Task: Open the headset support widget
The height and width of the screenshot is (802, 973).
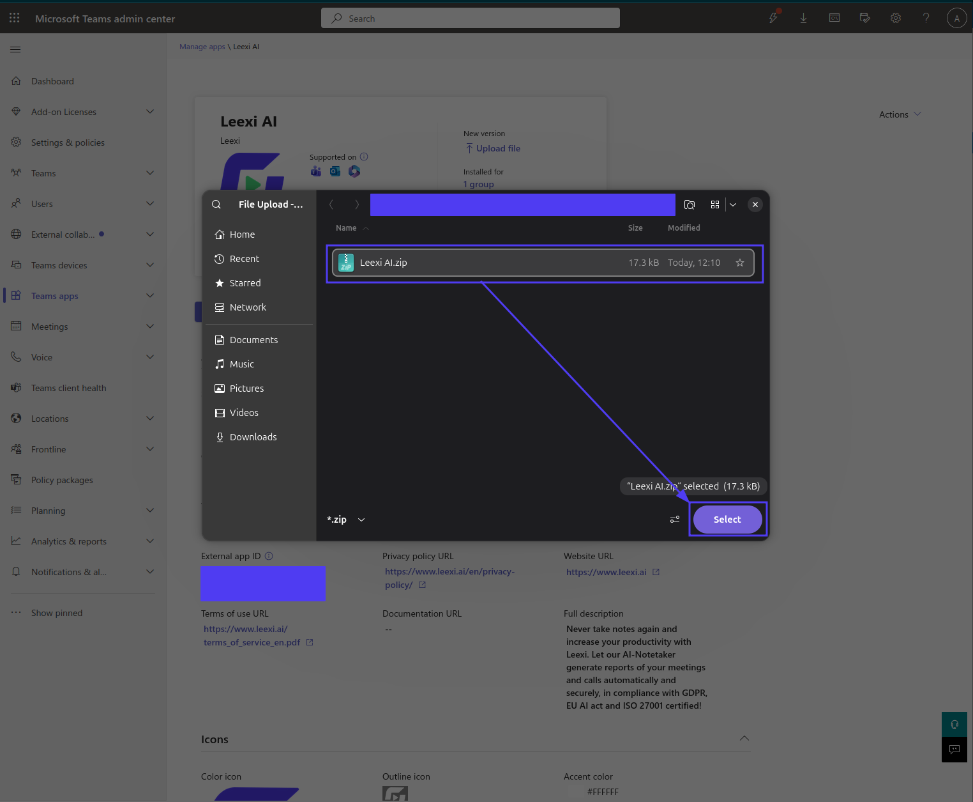Action: (x=954, y=724)
